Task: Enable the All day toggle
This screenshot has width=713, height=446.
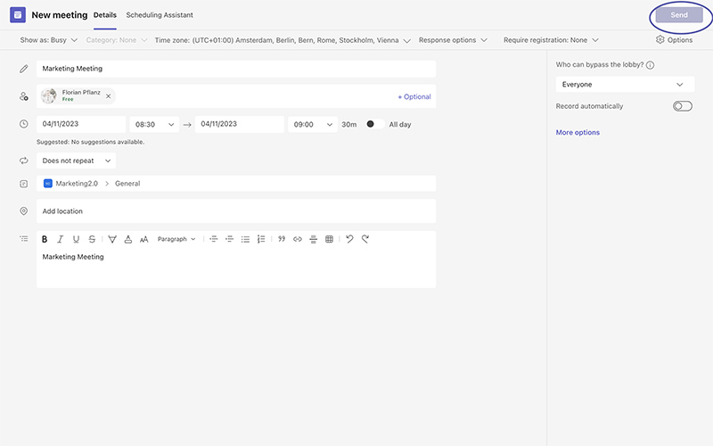Action: pyautogui.click(x=375, y=125)
